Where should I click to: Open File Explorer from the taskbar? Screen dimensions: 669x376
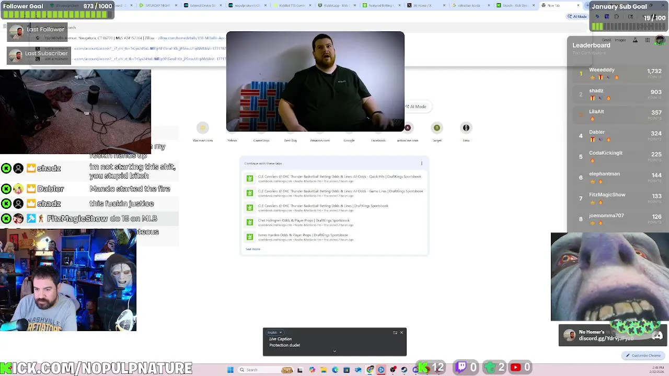tap(324, 370)
